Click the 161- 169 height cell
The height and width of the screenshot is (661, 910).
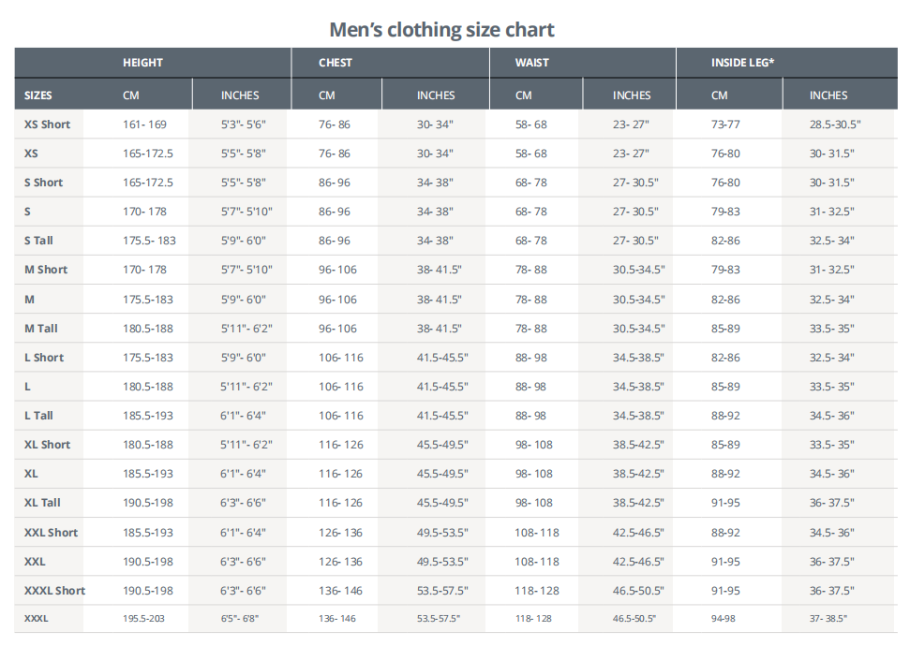coord(144,125)
